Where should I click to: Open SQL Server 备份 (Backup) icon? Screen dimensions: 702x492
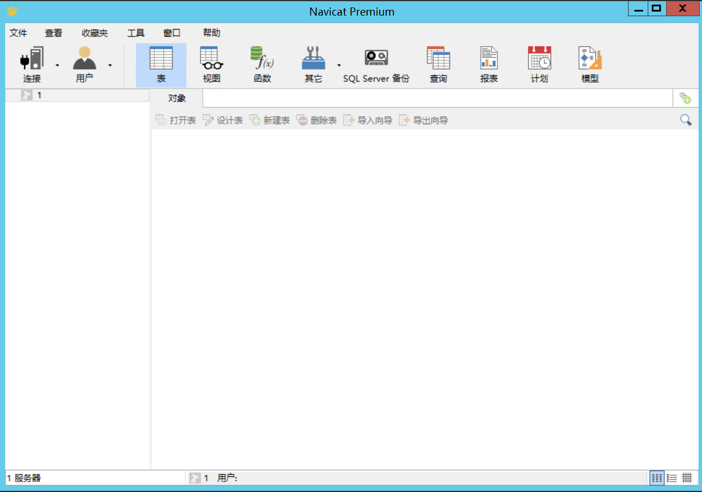tap(375, 64)
